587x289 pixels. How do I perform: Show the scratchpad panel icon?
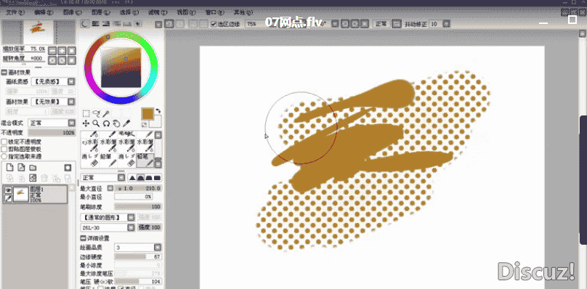click(137, 24)
